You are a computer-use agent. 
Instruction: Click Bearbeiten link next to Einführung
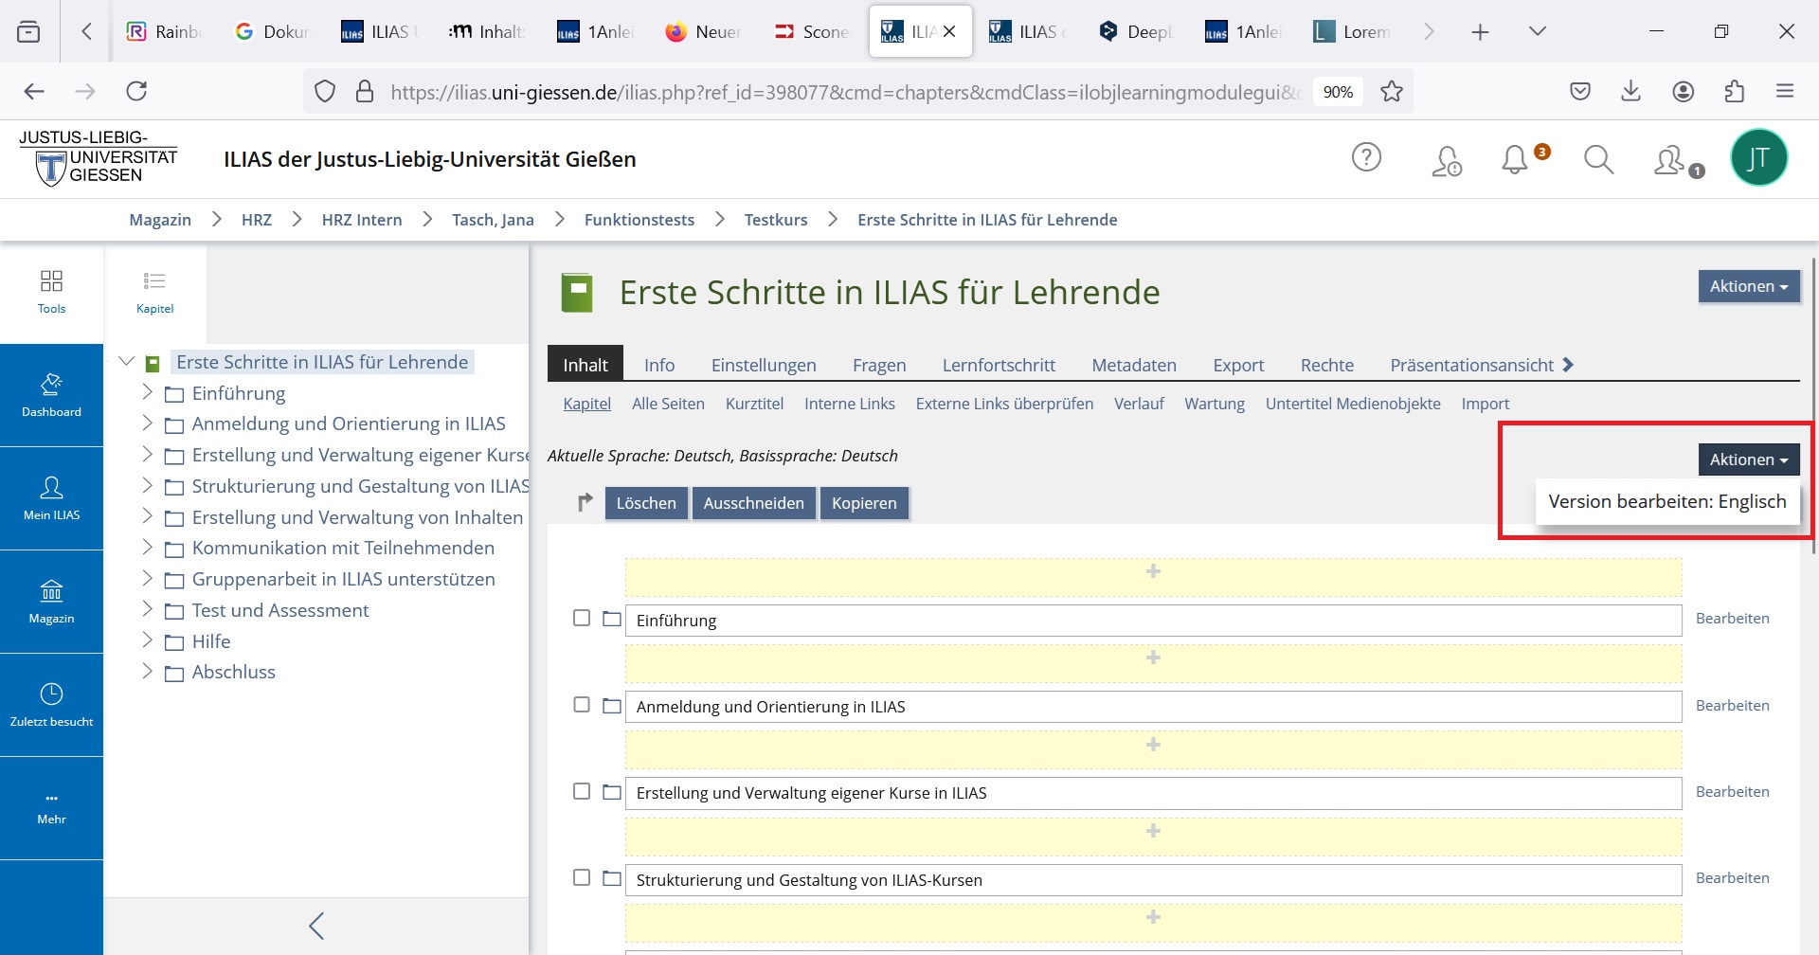pyautogui.click(x=1732, y=619)
